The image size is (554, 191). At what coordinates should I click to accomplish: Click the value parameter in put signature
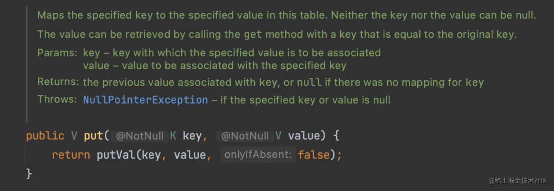coord(303,136)
